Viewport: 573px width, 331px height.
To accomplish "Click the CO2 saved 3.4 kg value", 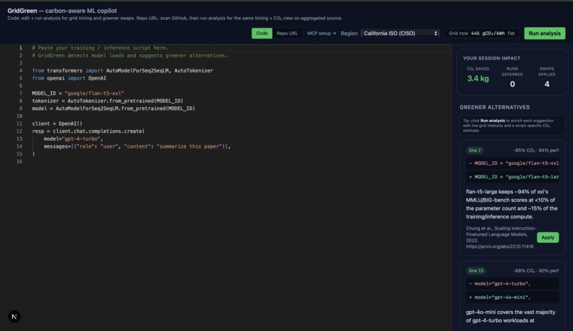I will [x=478, y=78].
